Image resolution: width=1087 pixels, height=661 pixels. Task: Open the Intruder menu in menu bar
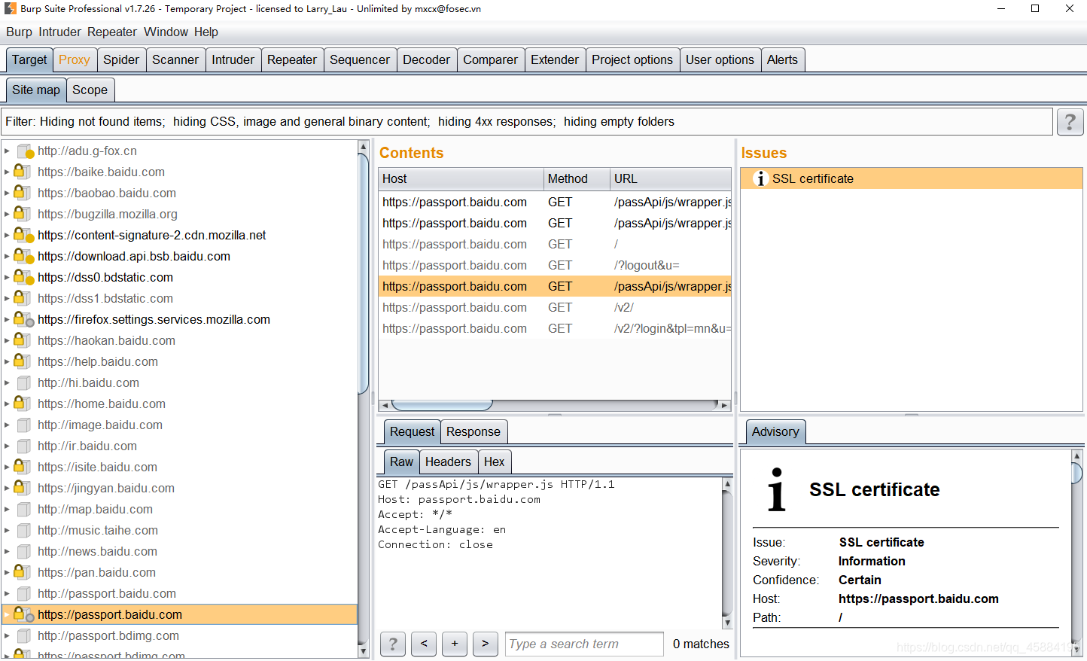point(59,32)
